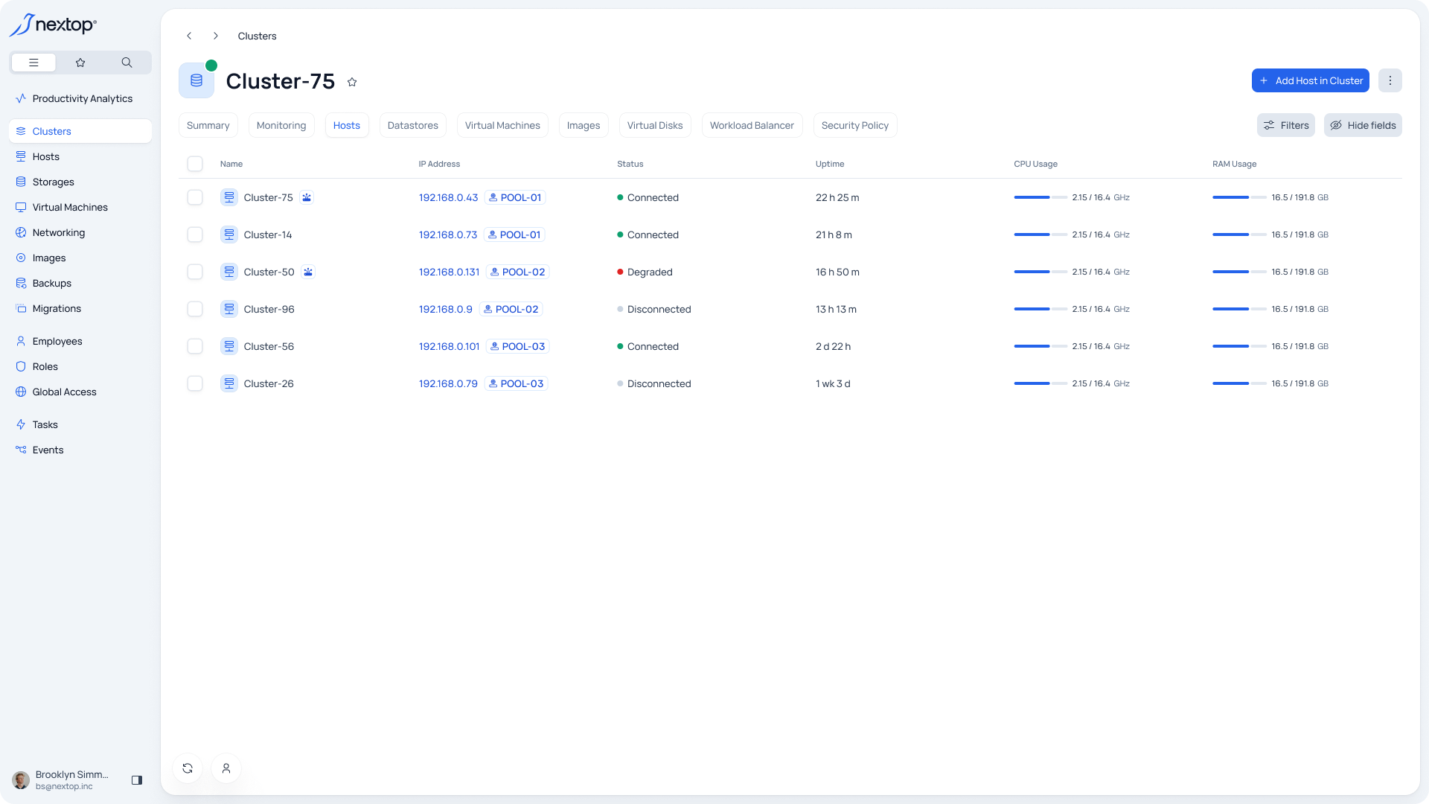Toggle the select-all checkbox in table header
Image resolution: width=1429 pixels, height=804 pixels.
point(195,164)
